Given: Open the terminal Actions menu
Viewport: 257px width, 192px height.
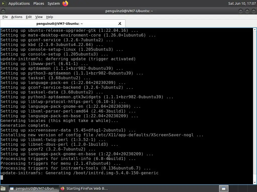Looking at the screenshot, I should [x=17, y=17].
